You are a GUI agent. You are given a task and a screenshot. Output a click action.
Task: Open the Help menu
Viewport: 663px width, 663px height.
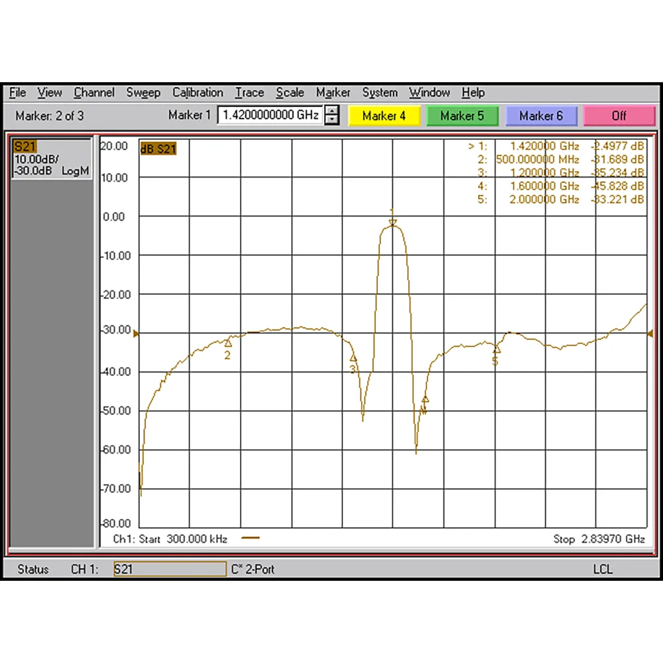[473, 93]
